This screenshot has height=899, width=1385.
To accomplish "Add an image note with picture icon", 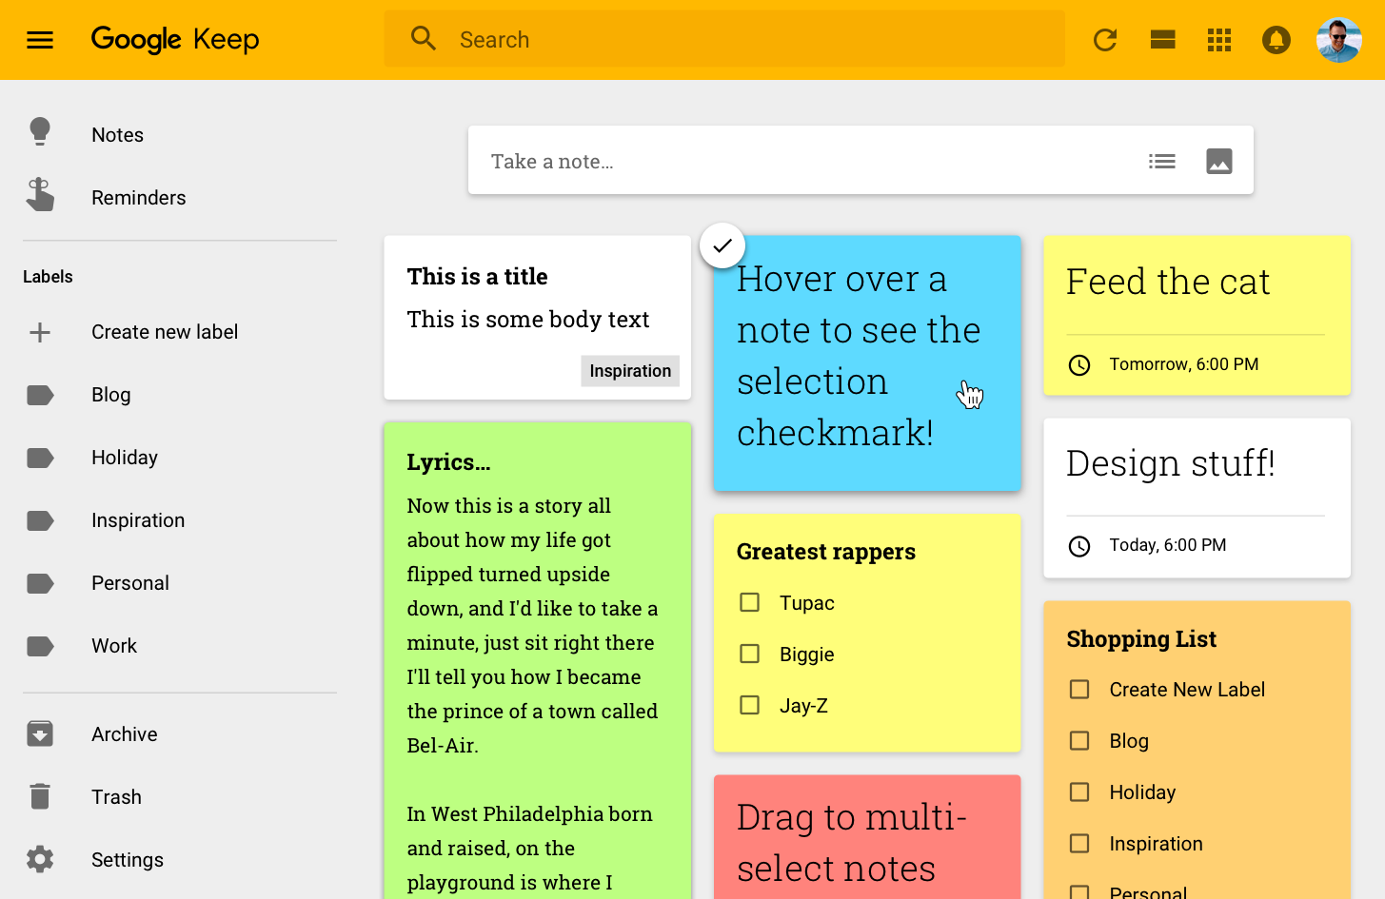I will pos(1218,162).
